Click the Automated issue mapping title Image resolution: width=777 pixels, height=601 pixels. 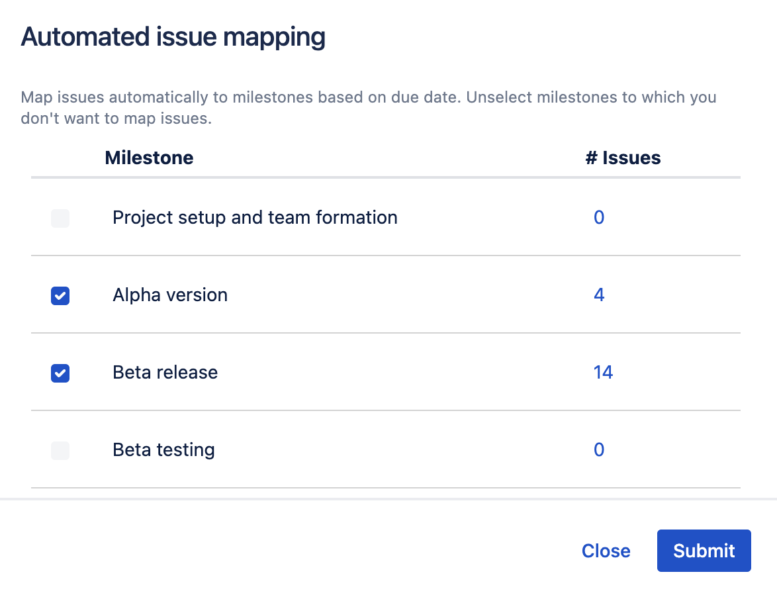pyautogui.click(x=173, y=38)
